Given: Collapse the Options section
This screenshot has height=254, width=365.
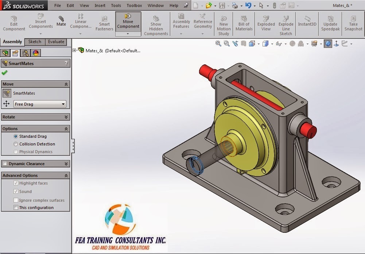Looking at the screenshot, I should coord(66,129).
